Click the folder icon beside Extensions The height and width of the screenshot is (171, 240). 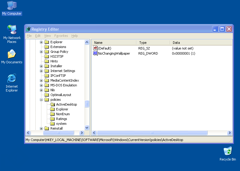tap(47, 47)
